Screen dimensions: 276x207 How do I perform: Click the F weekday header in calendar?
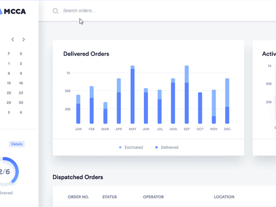point(9,54)
